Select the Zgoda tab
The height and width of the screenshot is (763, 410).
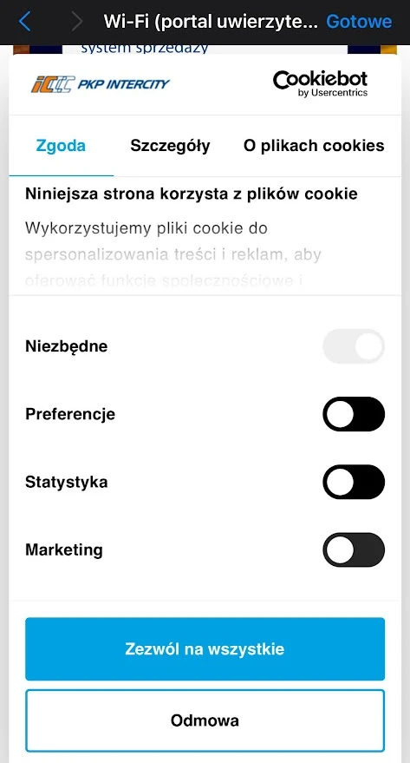pyautogui.click(x=62, y=146)
